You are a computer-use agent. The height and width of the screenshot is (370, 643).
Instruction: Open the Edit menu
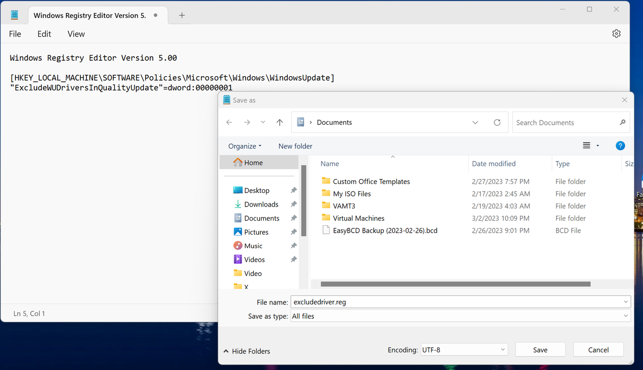click(x=44, y=34)
